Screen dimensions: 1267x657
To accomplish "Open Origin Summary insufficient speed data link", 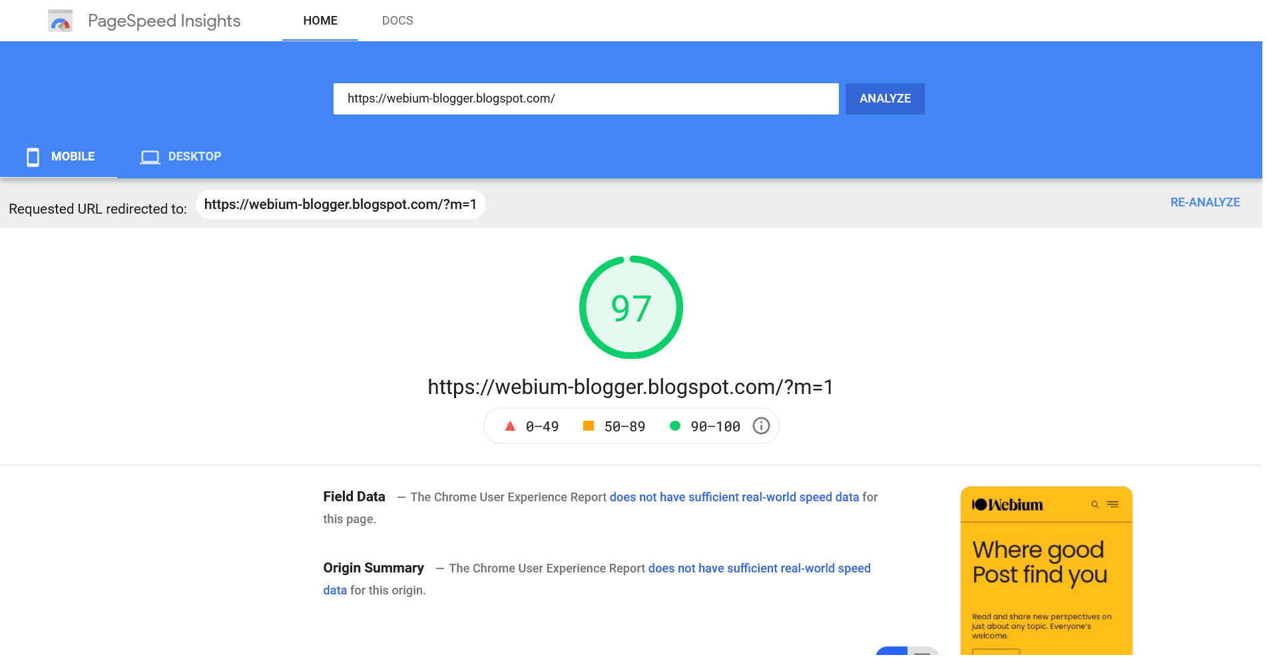I will point(759,568).
